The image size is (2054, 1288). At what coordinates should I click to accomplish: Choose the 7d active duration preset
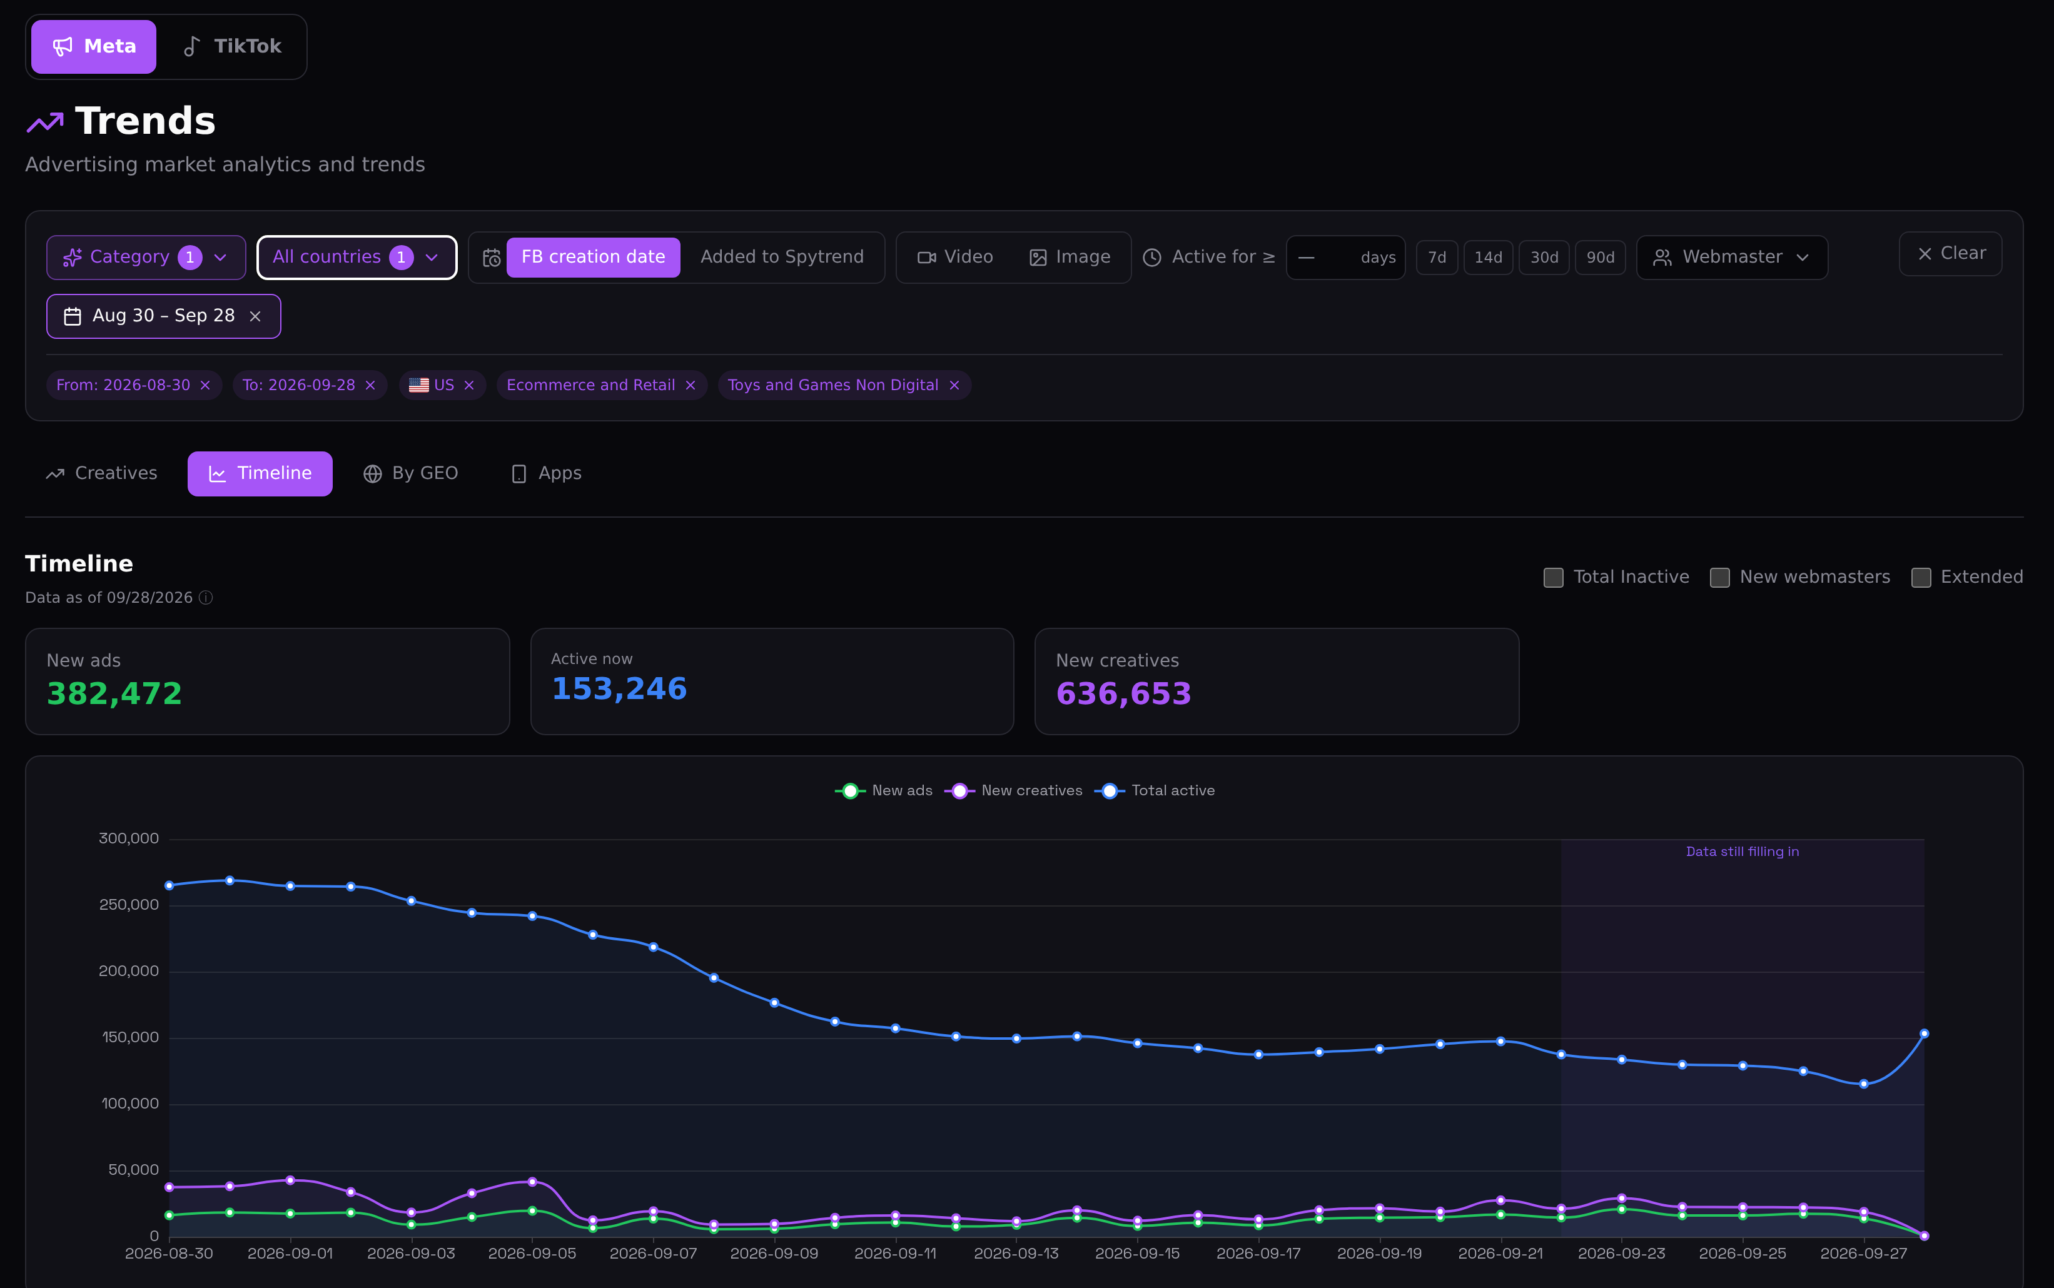pyautogui.click(x=1437, y=257)
